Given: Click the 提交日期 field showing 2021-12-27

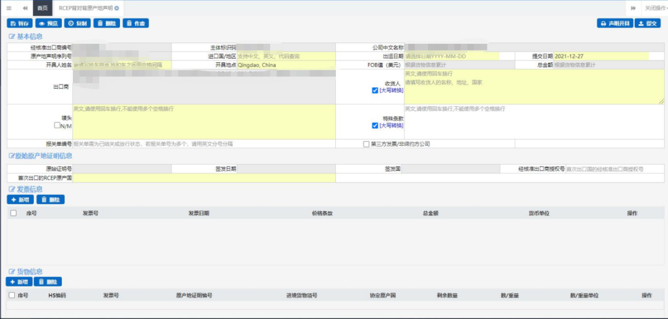Looking at the screenshot, I should tap(601, 56).
